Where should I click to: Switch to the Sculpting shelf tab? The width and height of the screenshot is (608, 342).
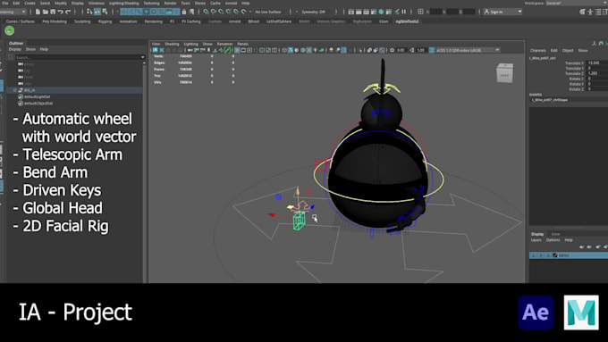click(82, 21)
